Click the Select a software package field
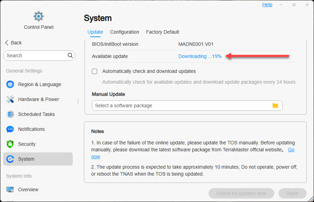 [181, 106]
